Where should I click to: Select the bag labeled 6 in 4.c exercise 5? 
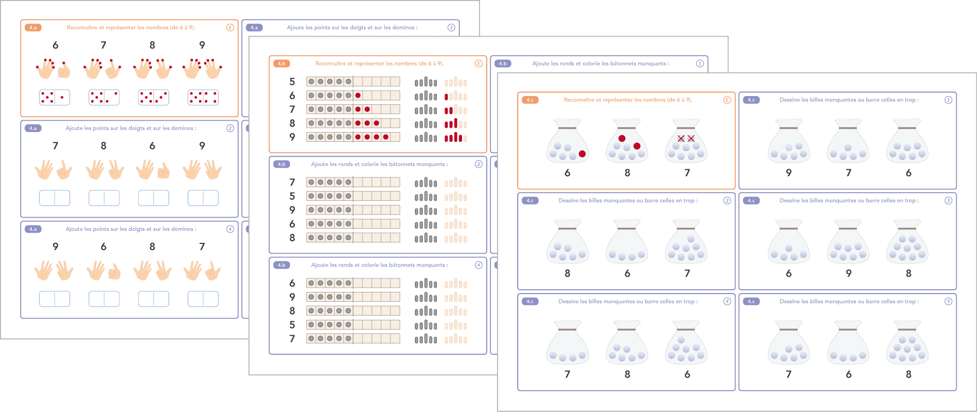coord(848,343)
